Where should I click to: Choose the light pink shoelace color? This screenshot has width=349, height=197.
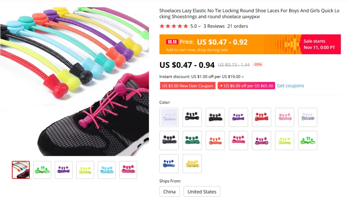285,117
